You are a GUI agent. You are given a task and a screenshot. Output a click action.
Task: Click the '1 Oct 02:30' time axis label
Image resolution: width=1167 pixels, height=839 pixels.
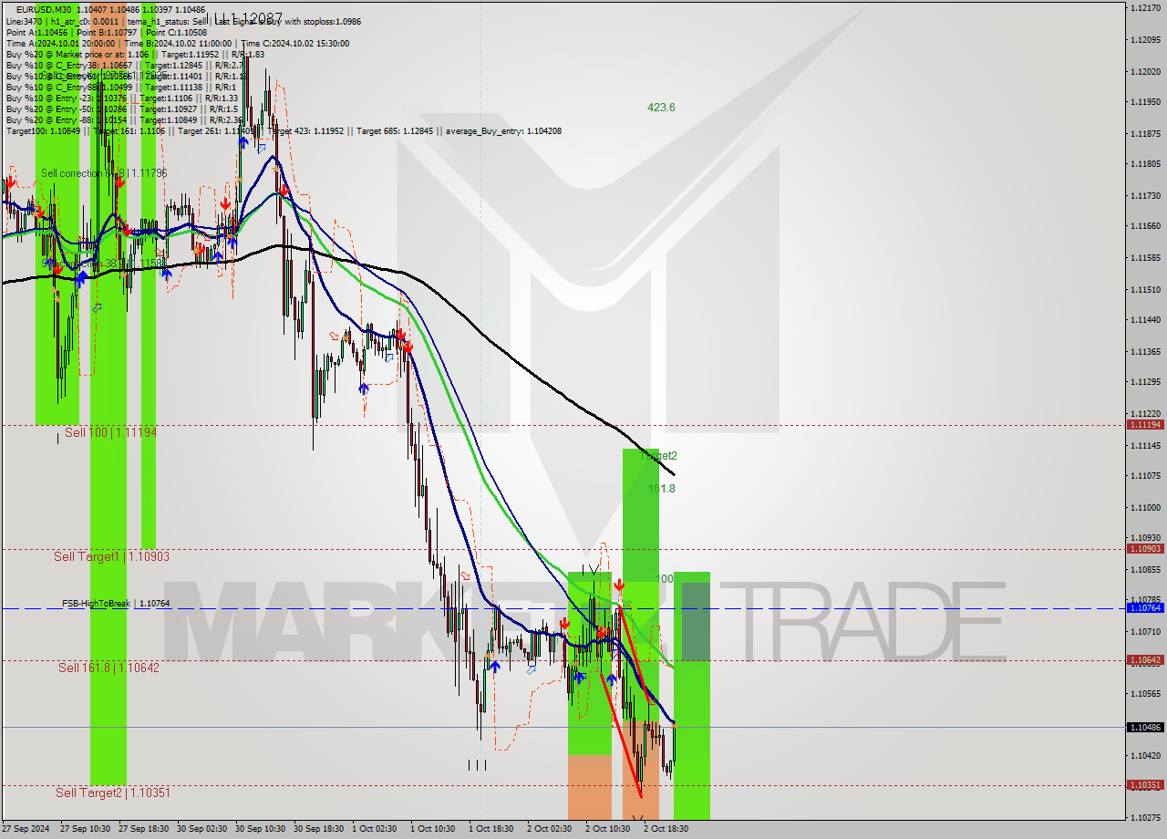(x=374, y=829)
